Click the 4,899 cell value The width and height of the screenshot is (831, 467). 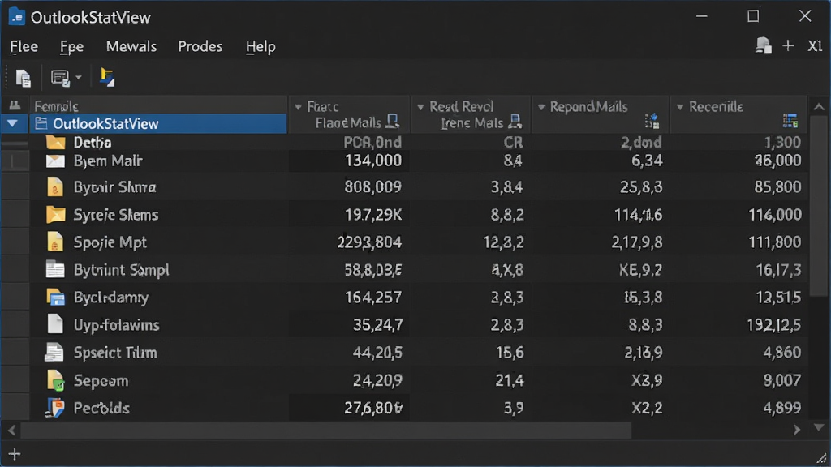(x=781, y=408)
